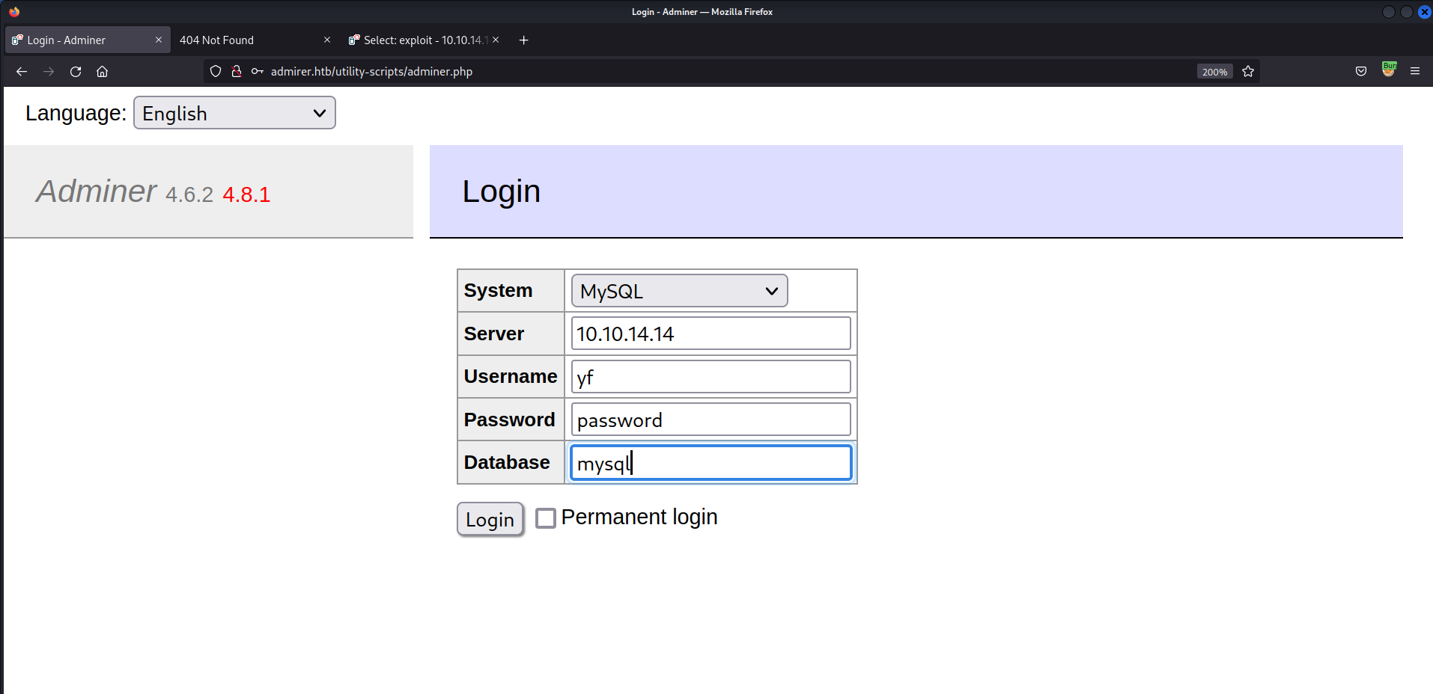Focus the Password input field
Image resolution: width=1433 pixels, height=694 pixels.
click(x=711, y=420)
